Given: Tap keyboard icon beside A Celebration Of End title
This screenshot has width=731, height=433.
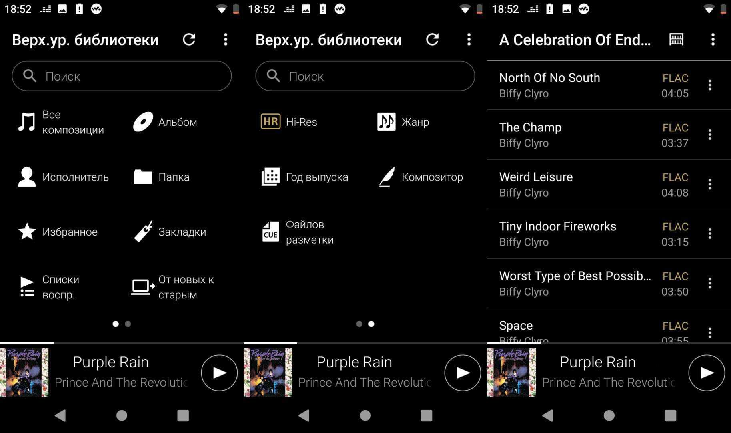Looking at the screenshot, I should (x=676, y=40).
